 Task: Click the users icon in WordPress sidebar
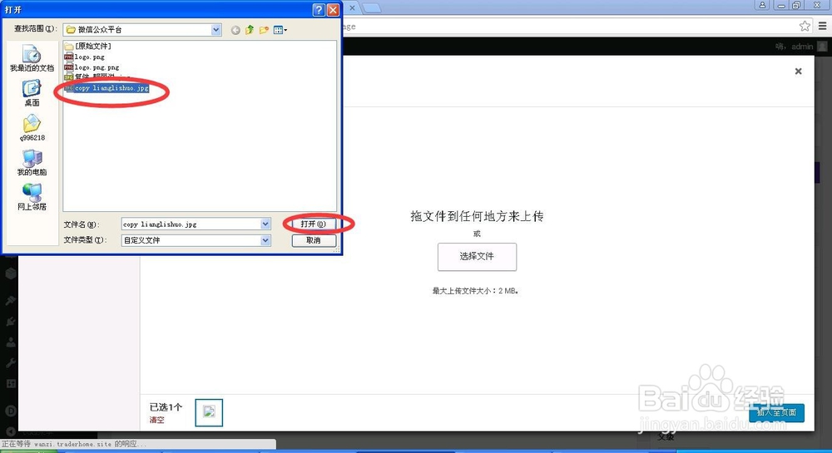point(10,342)
